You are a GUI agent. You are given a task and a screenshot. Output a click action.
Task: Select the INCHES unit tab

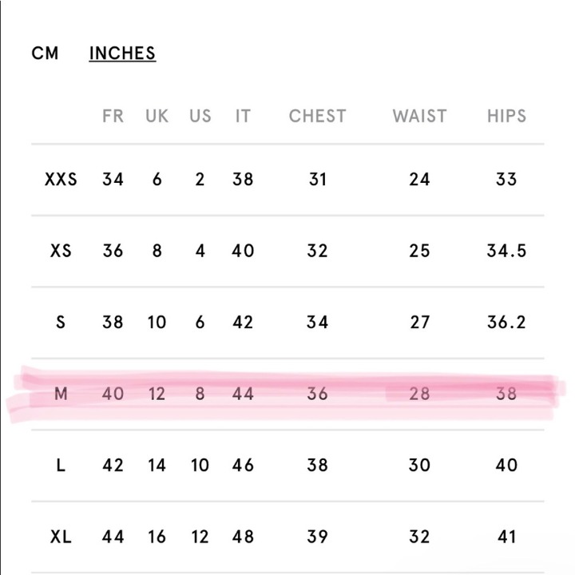coord(122,54)
